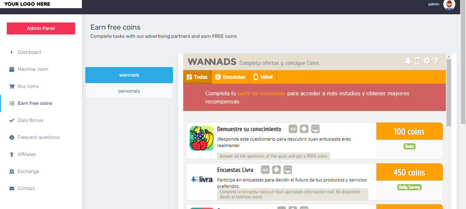Image resolution: width=466 pixels, height=209 pixels.
Task: Click the Machine room briefcase icon
Action: 12,69
